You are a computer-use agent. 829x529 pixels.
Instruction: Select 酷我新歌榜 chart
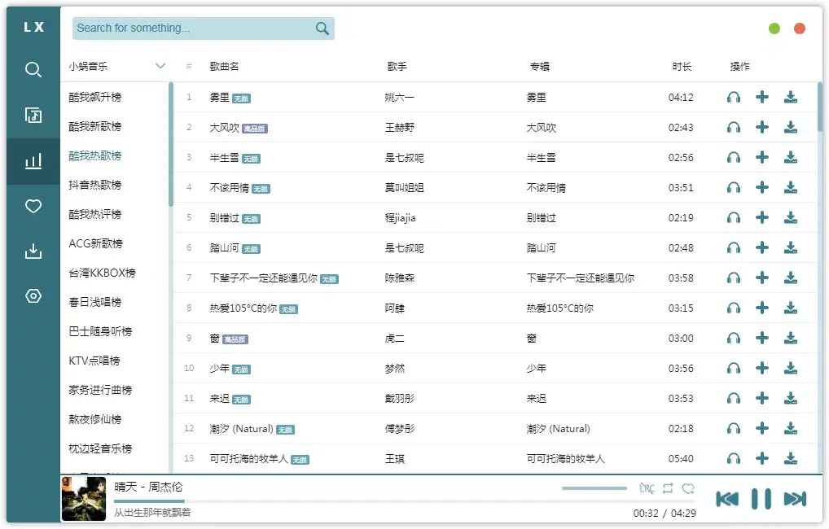coord(95,126)
